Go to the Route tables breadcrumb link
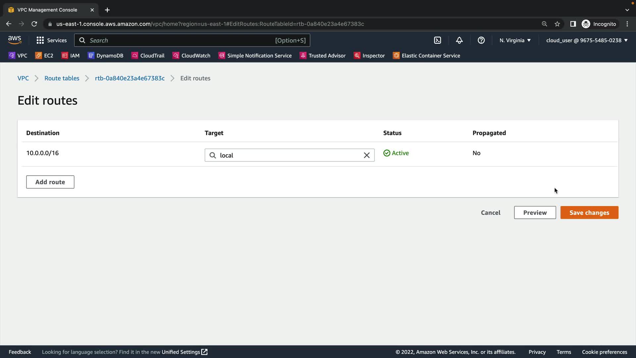 click(x=62, y=78)
